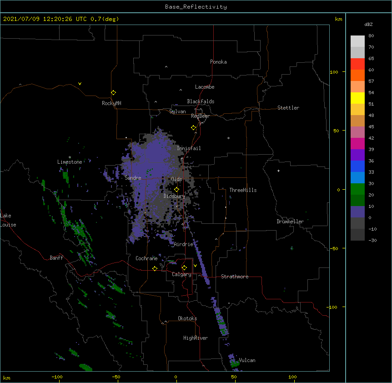This screenshot has width=392, height=383.
Task: Click the Banff town label
Action: pyautogui.click(x=56, y=258)
